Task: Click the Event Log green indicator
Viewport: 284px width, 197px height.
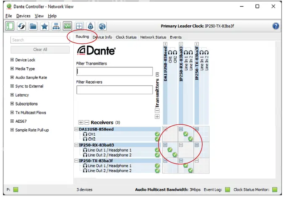Action: point(227,189)
